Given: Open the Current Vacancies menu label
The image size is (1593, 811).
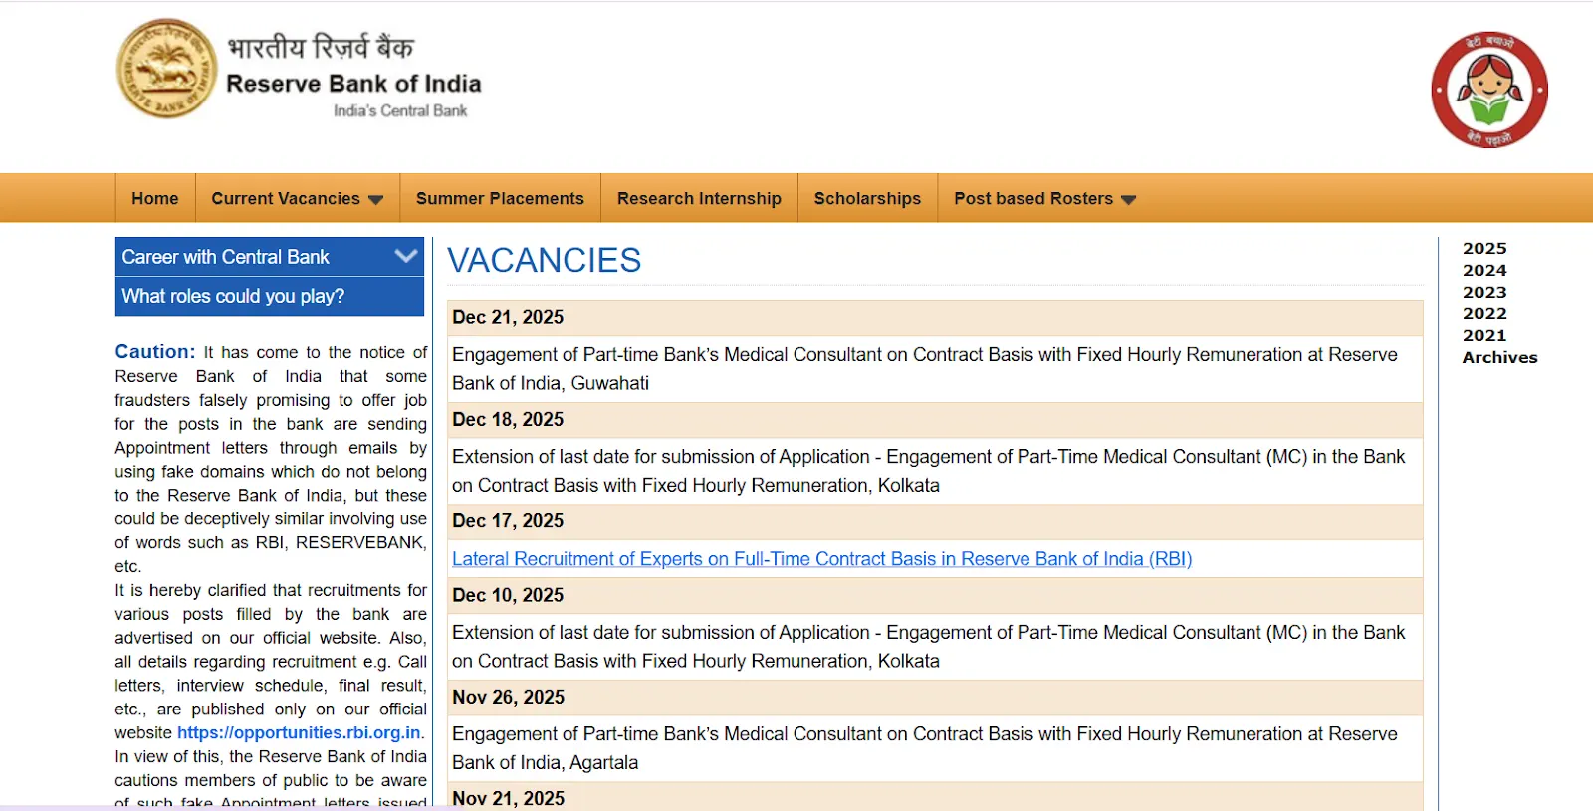Looking at the screenshot, I should click(x=286, y=198).
